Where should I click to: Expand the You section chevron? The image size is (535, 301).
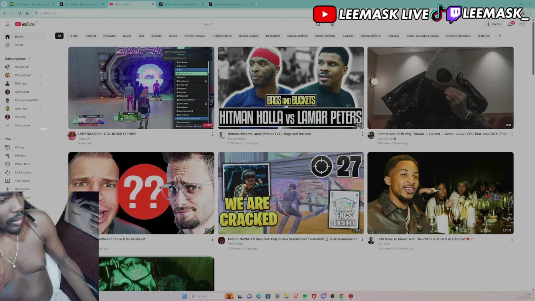coord(14,139)
